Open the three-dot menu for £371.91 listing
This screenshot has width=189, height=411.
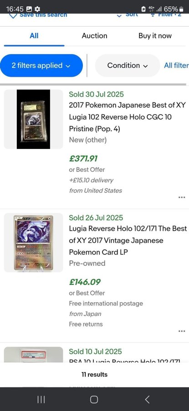182,197
